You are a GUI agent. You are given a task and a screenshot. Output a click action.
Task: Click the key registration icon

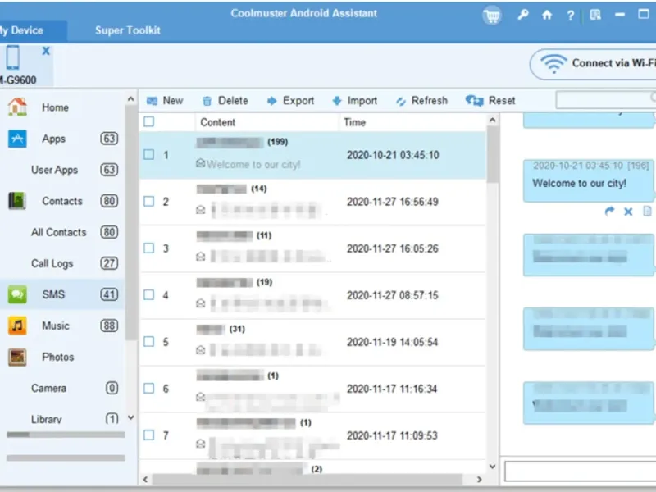tap(522, 15)
